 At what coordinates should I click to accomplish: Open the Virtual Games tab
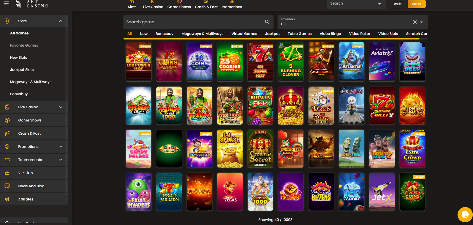point(244,34)
